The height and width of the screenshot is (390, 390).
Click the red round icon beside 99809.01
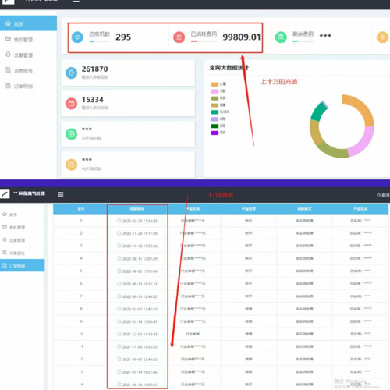179,37
